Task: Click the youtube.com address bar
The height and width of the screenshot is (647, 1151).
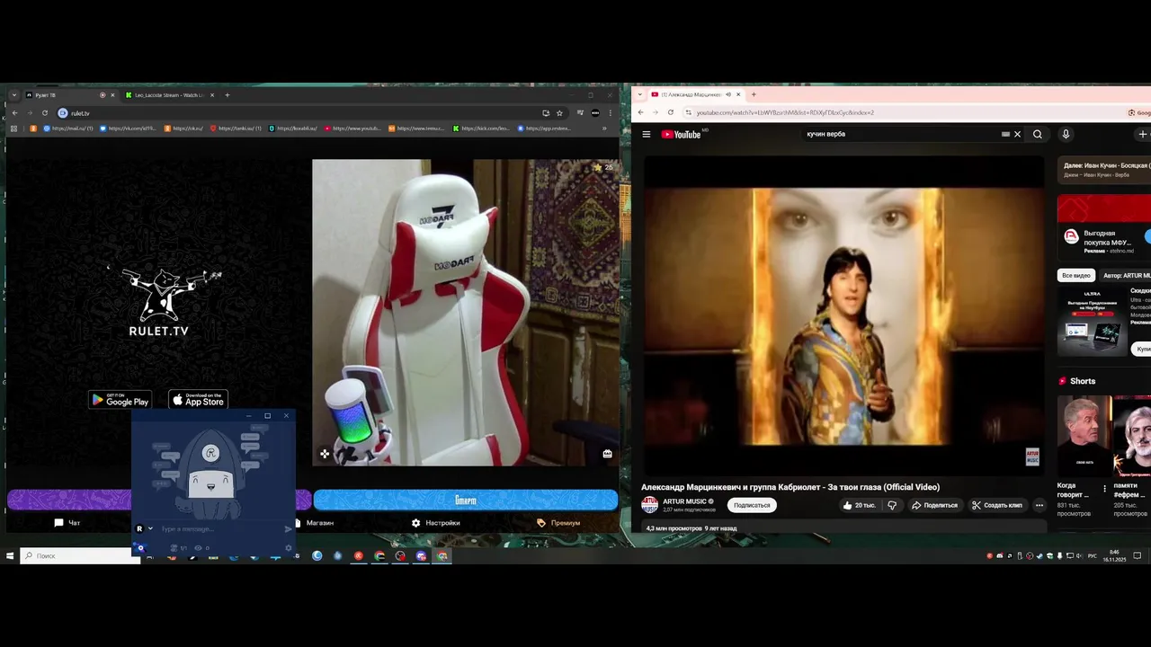Action: (x=899, y=112)
